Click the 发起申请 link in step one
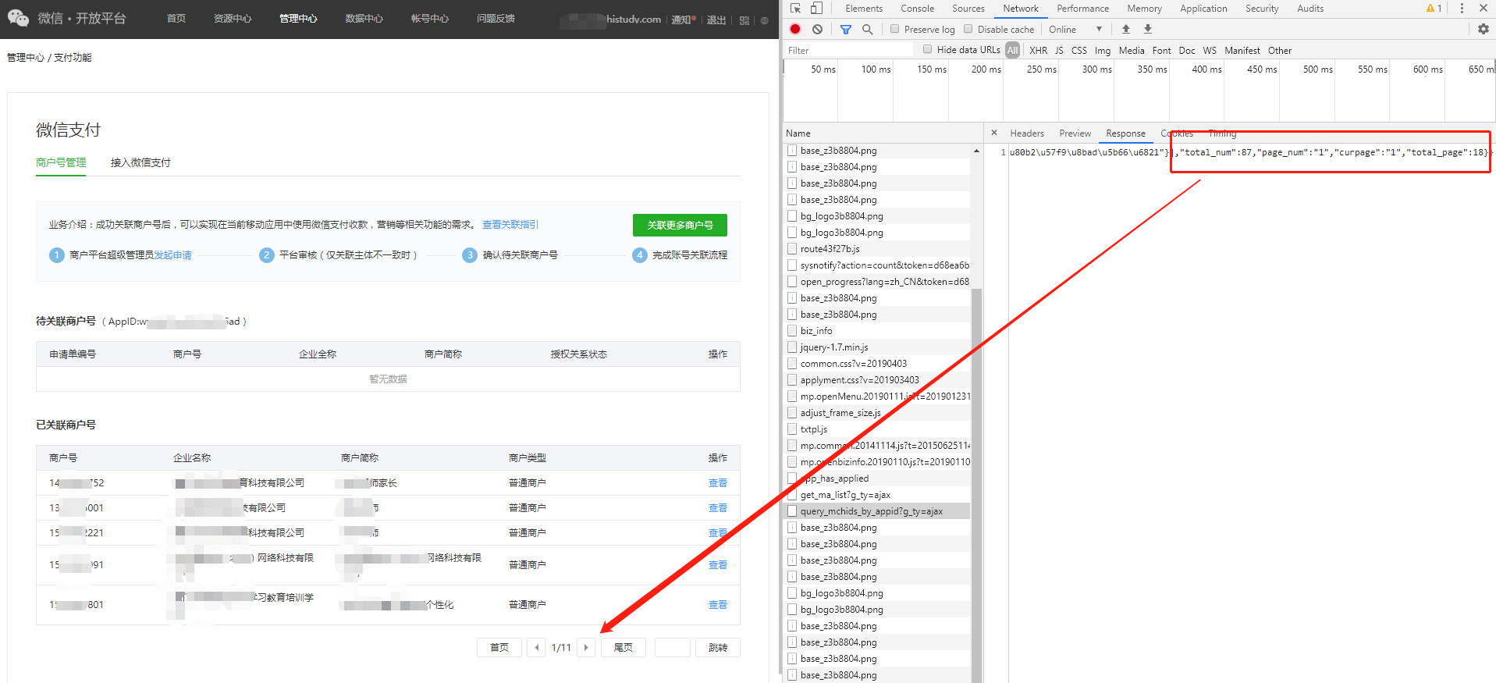The image size is (1496, 683). pyautogui.click(x=172, y=255)
